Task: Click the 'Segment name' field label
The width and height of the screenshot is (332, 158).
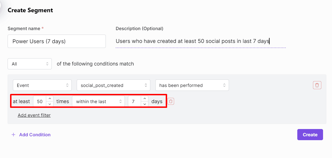Action: point(24,28)
